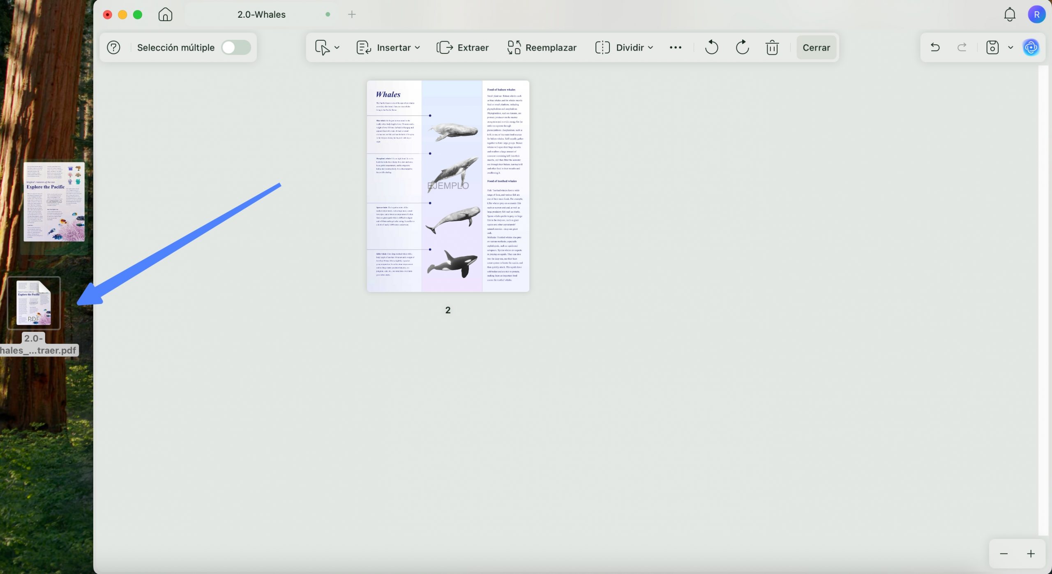The image size is (1052, 574).
Task: Select the 2.0-Whales tab
Action: pos(261,14)
